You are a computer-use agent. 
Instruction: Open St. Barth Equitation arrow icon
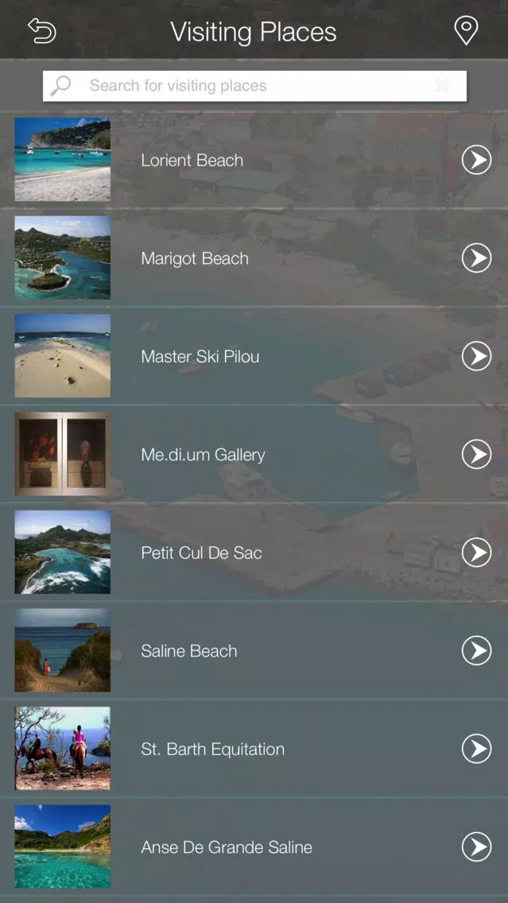pyautogui.click(x=476, y=749)
